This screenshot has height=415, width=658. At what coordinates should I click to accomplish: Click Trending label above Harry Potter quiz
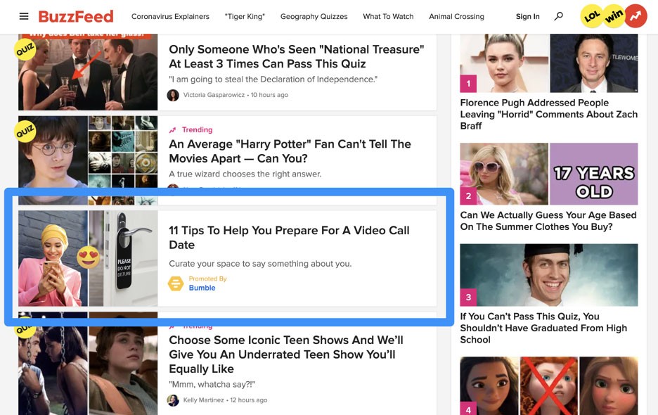(198, 130)
